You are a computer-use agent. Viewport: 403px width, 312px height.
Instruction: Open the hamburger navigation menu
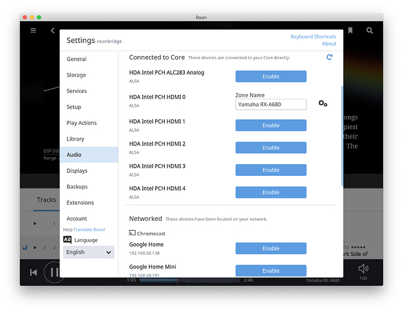click(33, 31)
